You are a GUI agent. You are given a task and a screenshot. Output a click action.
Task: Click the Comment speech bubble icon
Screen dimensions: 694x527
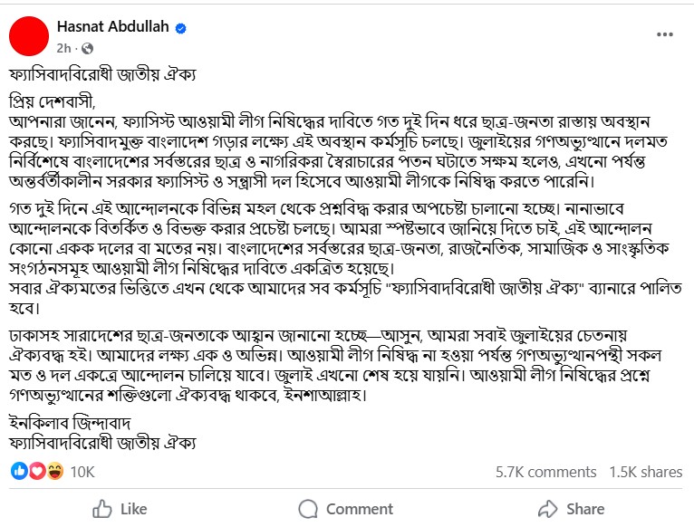[306, 509]
